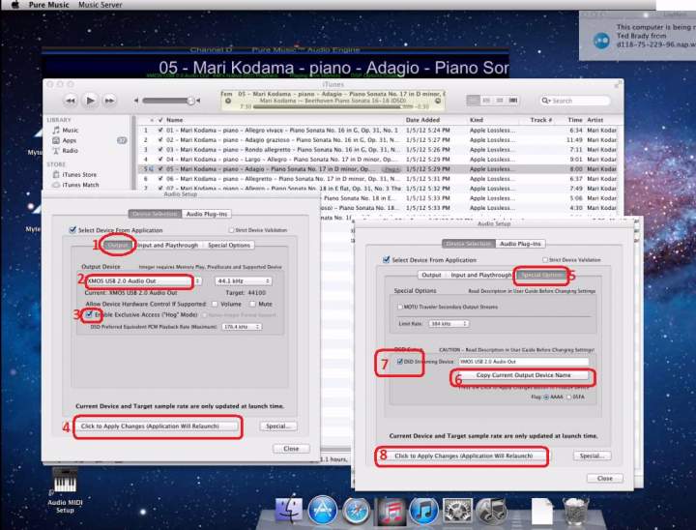Open App Store from the Dock
Viewport: 696px width, 530px height.
(323, 511)
